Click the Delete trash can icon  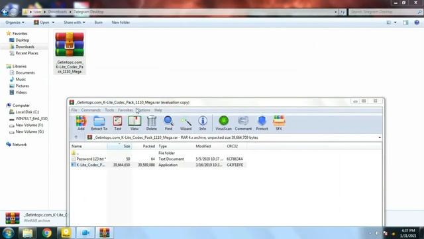coord(152,123)
